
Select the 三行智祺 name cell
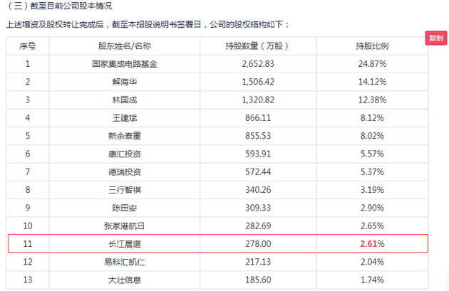point(119,189)
